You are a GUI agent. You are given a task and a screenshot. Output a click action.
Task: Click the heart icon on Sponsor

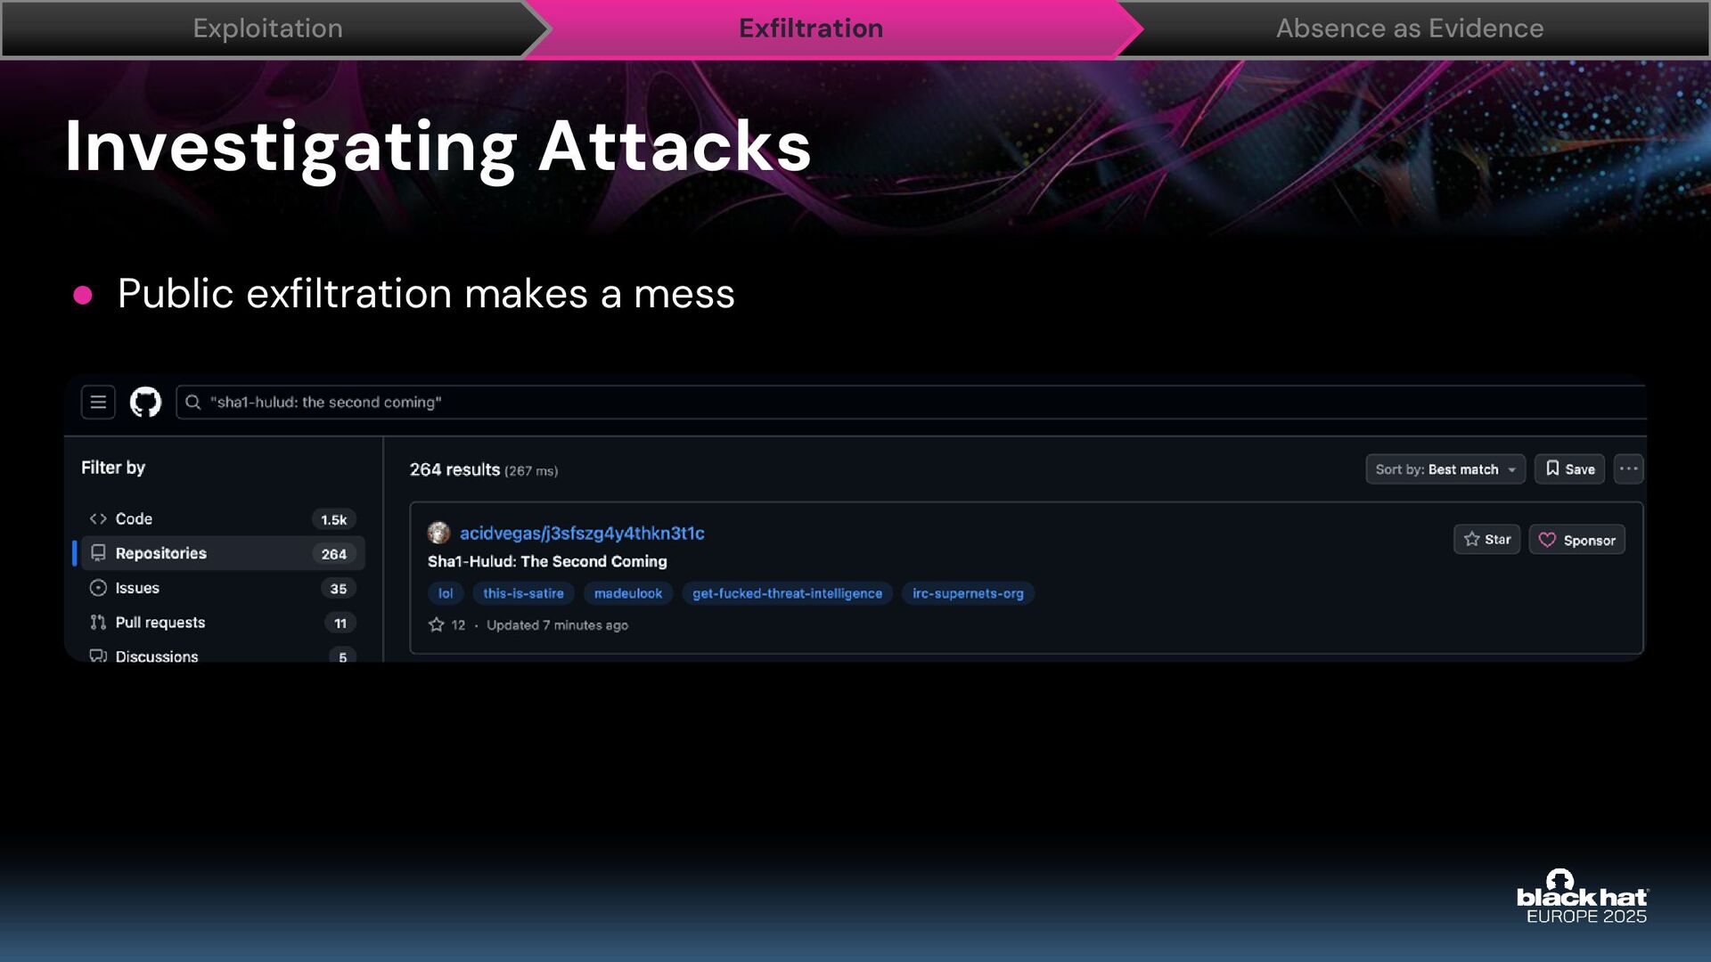click(1547, 540)
